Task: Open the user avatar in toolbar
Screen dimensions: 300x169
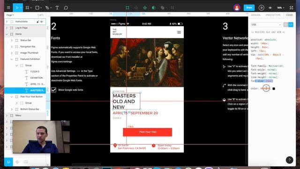Action: tap(237, 8)
